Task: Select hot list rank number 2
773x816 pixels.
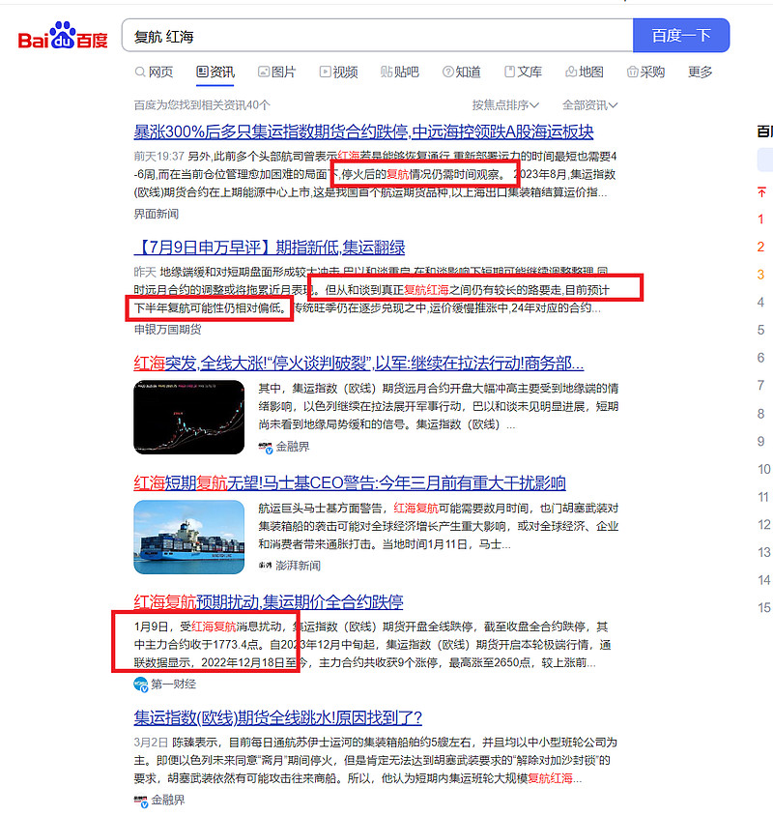Action: [x=760, y=247]
